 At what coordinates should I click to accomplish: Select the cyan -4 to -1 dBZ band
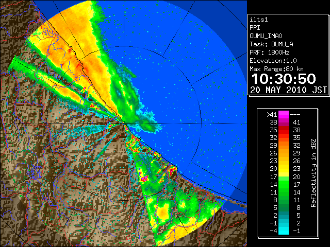(284, 231)
